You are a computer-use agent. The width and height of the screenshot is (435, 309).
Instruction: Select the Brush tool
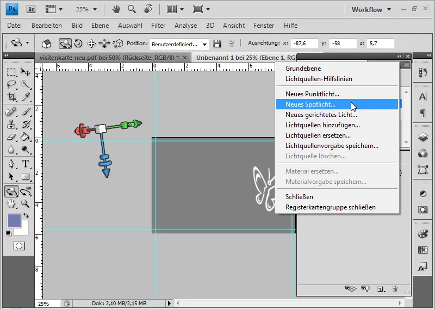[x=26, y=112]
